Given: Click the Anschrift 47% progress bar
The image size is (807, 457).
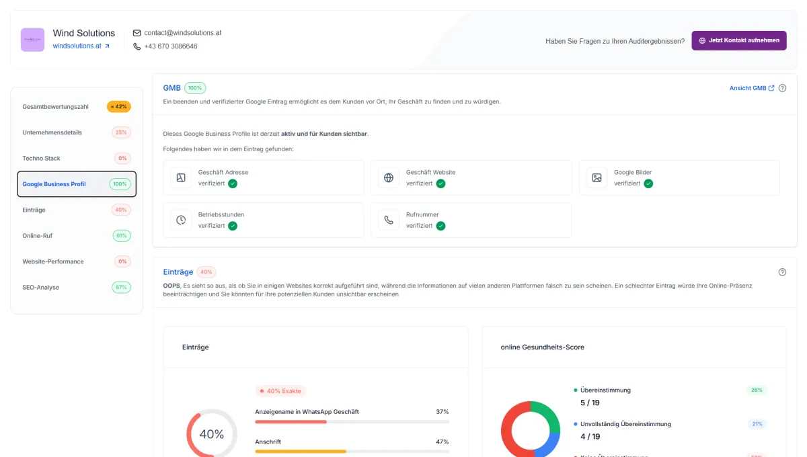Looking at the screenshot, I should click(352, 452).
